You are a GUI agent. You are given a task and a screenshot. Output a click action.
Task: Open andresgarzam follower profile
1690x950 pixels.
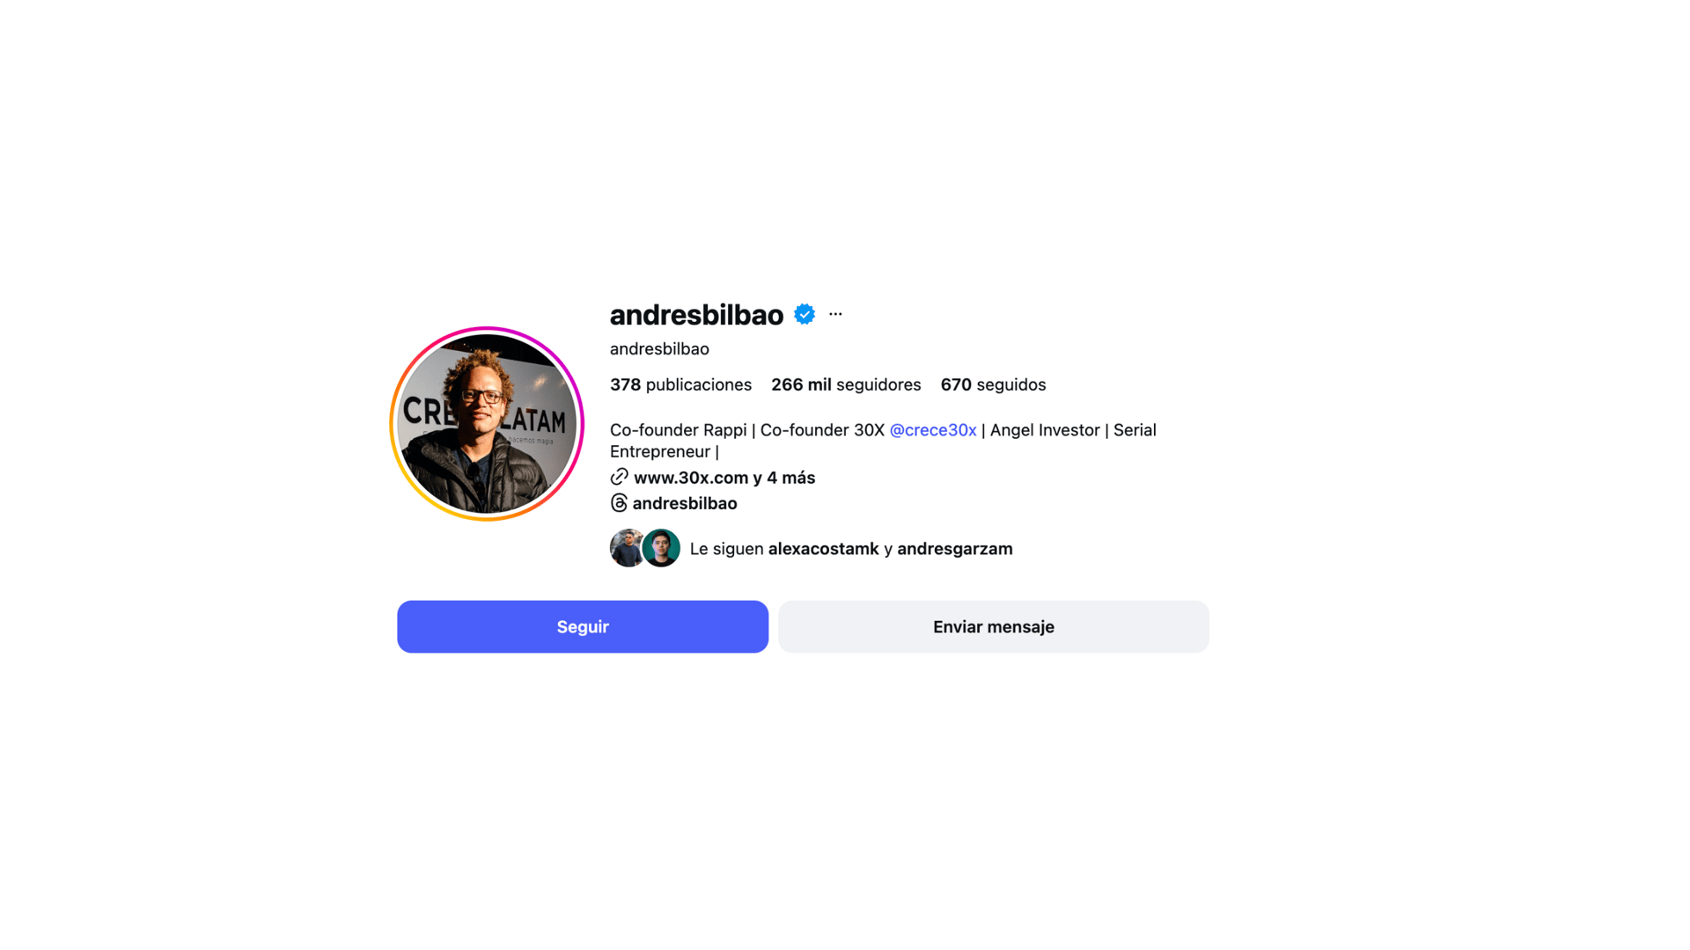[955, 549]
